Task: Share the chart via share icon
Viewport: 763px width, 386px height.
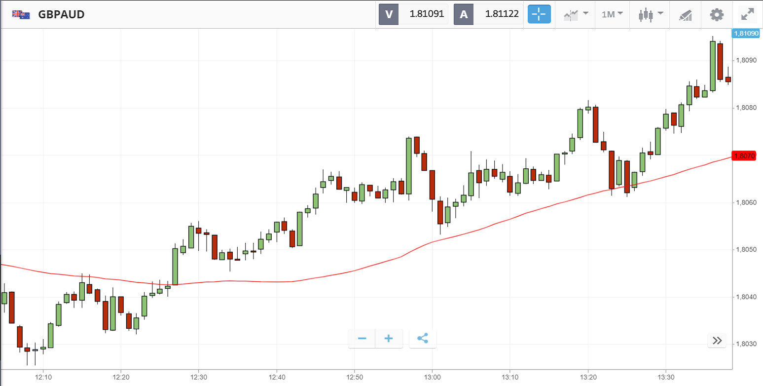Action: click(423, 339)
